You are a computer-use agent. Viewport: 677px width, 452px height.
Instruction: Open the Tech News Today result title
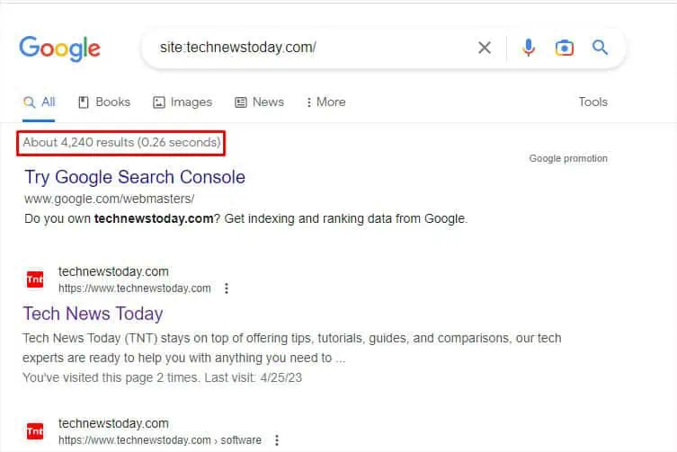tap(93, 314)
